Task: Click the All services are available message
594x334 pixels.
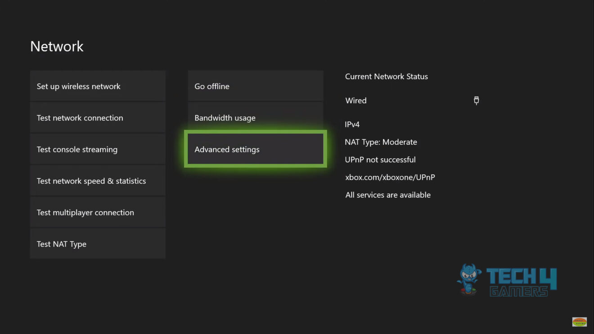Action: click(388, 195)
